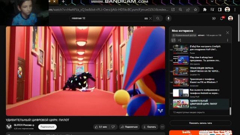Viewport: 240px width, 135px height.
Task: Open the Chrome three-dot menu
Action: pyautogui.click(x=235, y=10)
